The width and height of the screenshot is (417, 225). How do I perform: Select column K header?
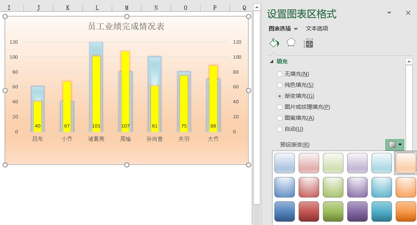[x=68, y=8]
